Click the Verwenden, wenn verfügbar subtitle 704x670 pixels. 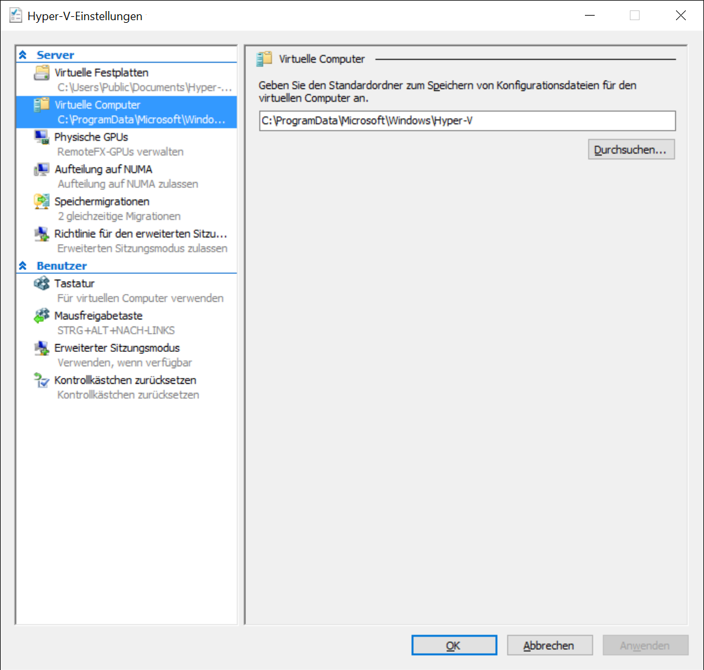tap(124, 363)
